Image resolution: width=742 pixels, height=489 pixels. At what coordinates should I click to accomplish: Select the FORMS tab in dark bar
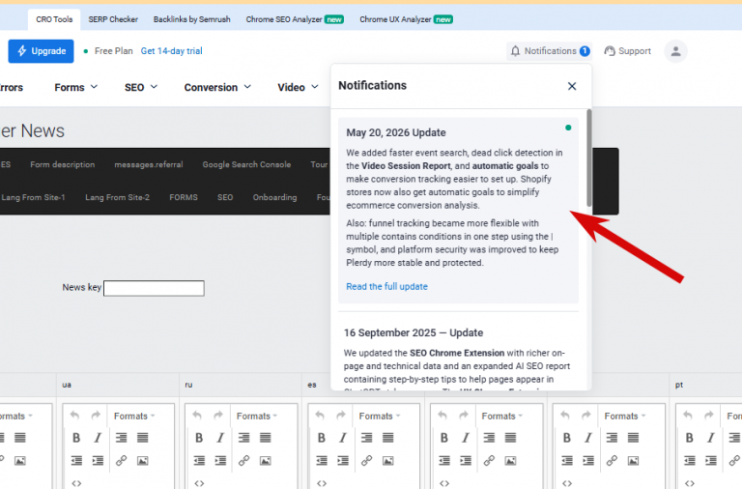tap(184, 197)
